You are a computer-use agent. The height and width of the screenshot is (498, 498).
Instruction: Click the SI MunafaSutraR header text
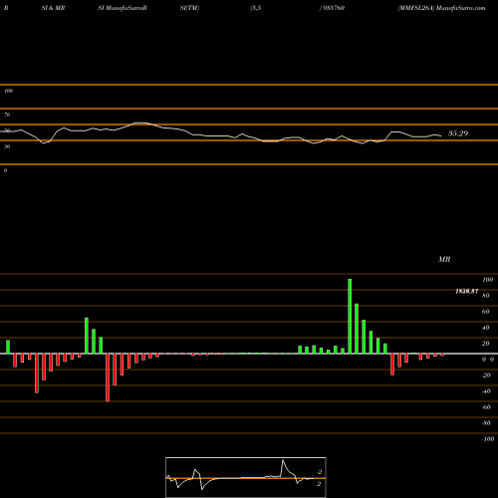[x=123, y=8]
